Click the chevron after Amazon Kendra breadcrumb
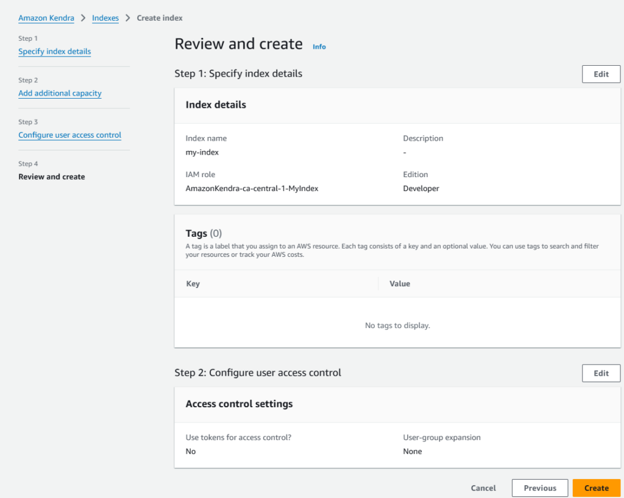This screenshot has height=498, width=624. (83, 18)
